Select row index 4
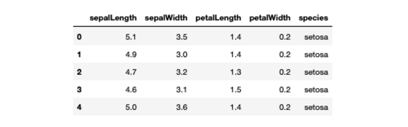This screenshot has height=127, width=408. (x=79, y=107)
